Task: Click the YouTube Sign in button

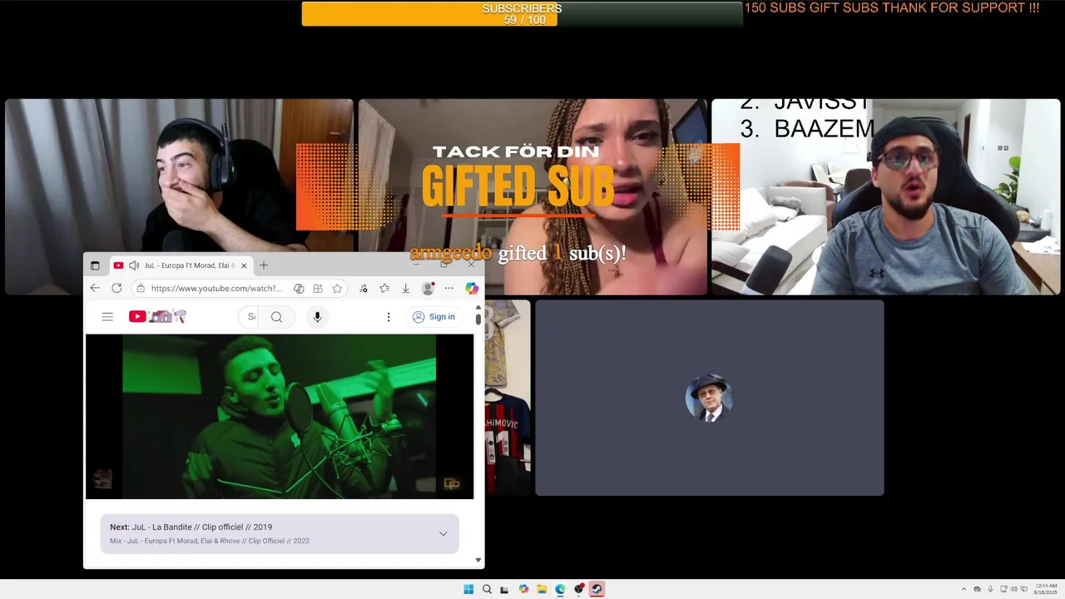Action: 434,317
